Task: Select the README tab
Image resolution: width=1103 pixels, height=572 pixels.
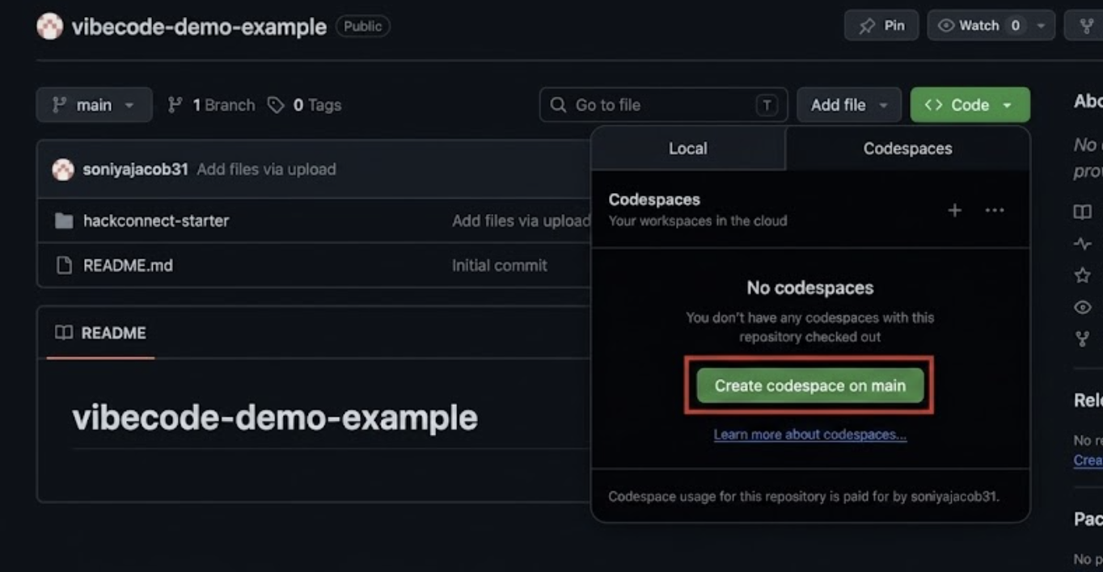Action: point(100,333)
